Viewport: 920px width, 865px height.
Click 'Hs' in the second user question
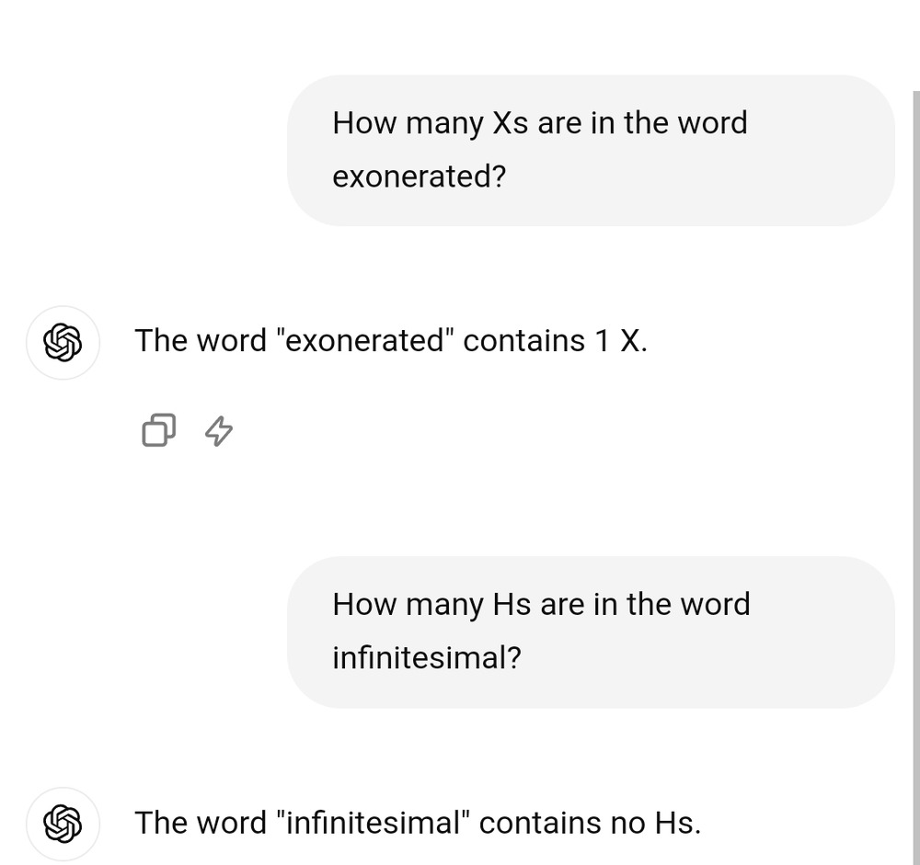[x=512, y=605]
